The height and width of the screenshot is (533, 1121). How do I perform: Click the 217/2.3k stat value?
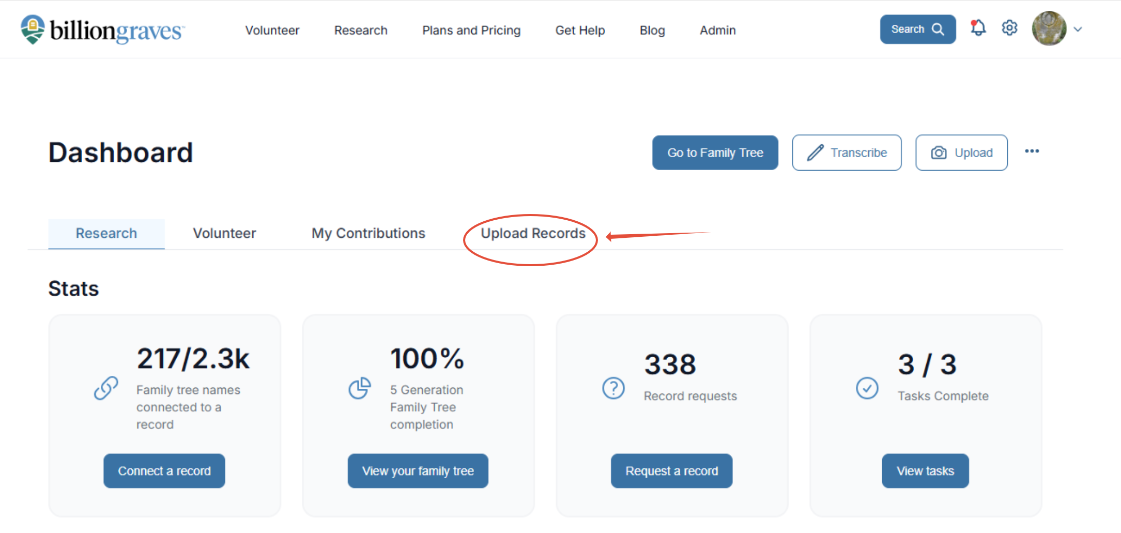tap(193, 359)
